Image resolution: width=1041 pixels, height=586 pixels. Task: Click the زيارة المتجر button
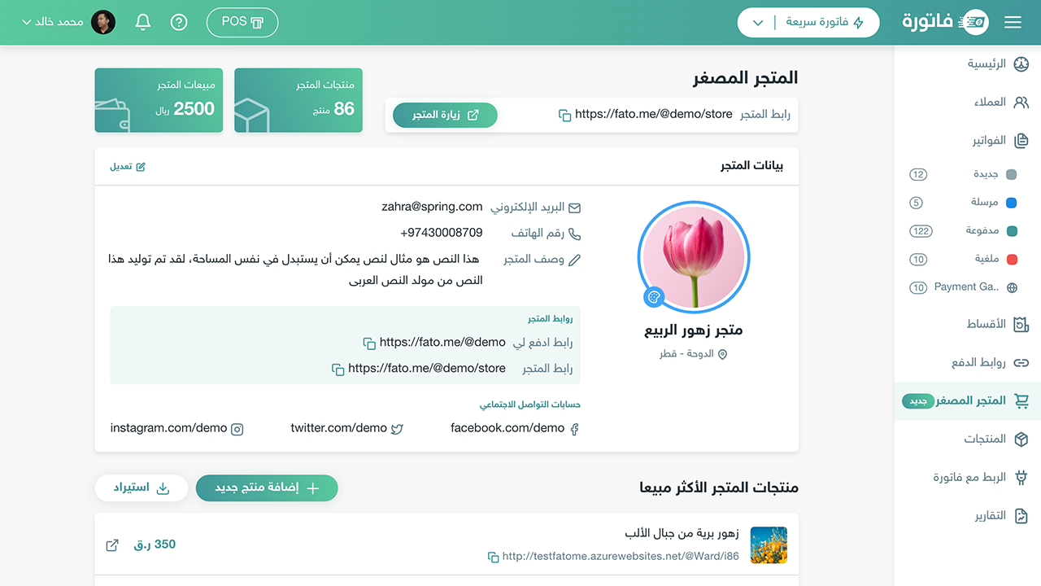point(445,115)
